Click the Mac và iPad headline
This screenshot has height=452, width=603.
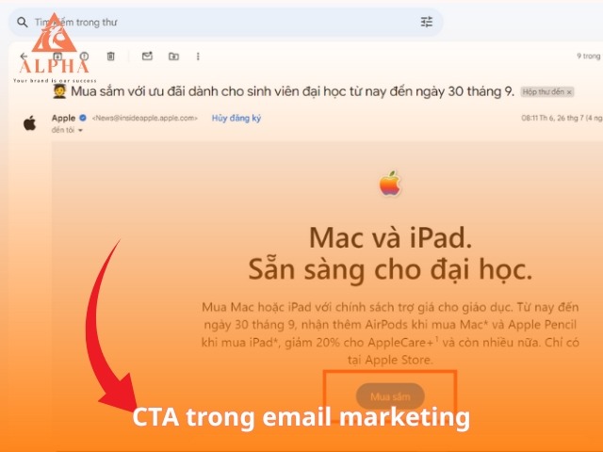point(390,238)
